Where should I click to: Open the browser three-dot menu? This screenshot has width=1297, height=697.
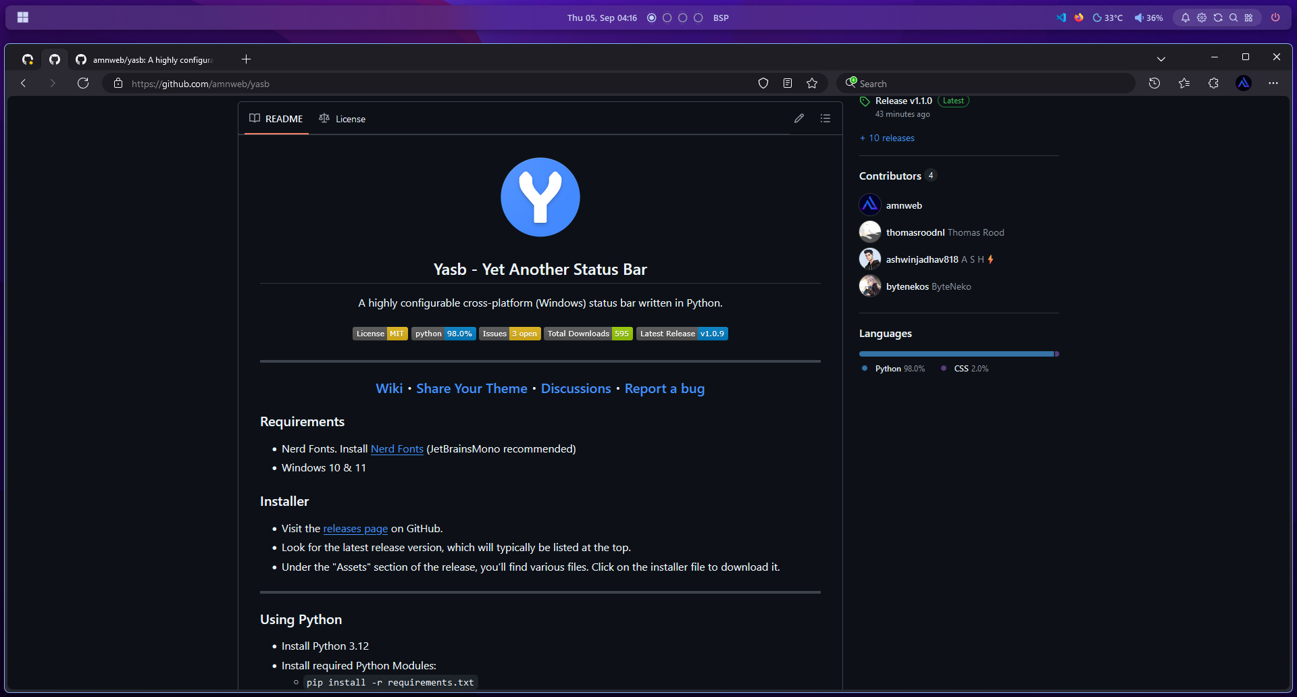(1273, 83)
